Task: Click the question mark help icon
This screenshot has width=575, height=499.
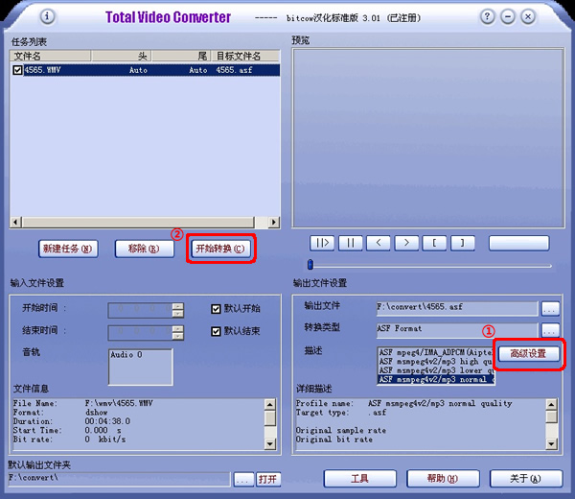Action: [488, 16]
